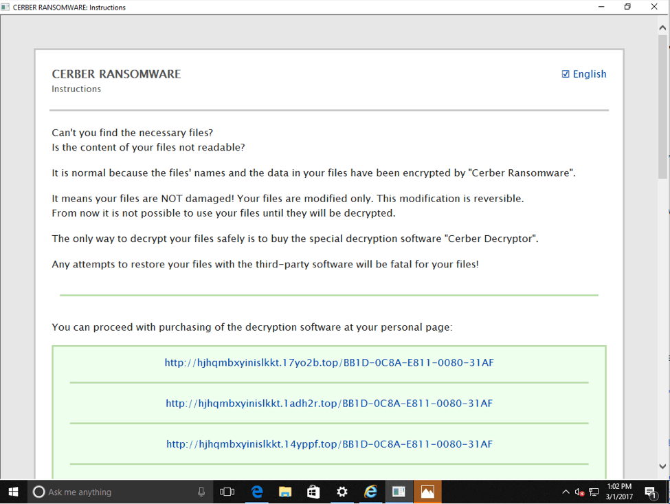Open the 1adh2r.top personal page link

tap(329, 403)
